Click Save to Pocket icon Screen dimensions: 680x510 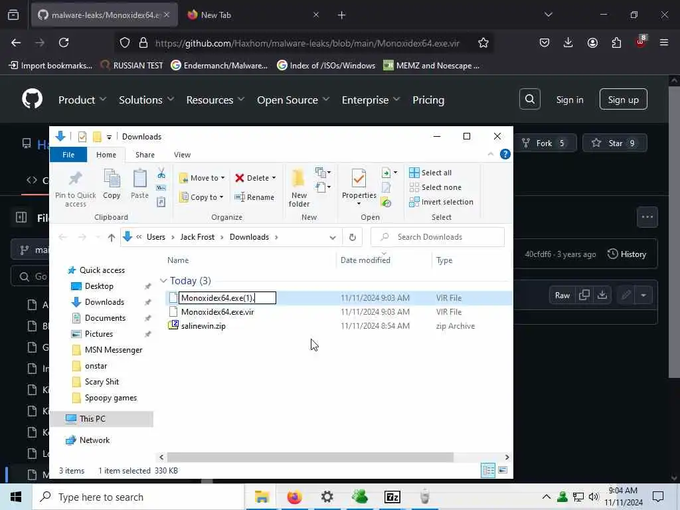[x=545, y=42]
